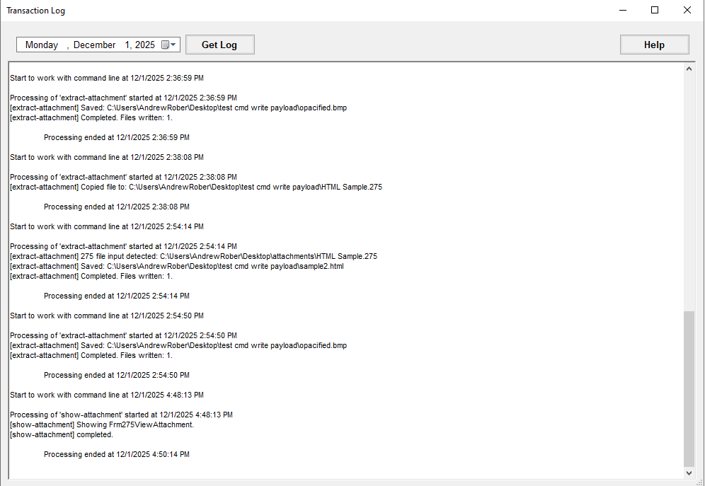Viewport: 705px width, 486px height.
Task: Click the 'Transaction Log' window title
Action: [x=35, y=11]
